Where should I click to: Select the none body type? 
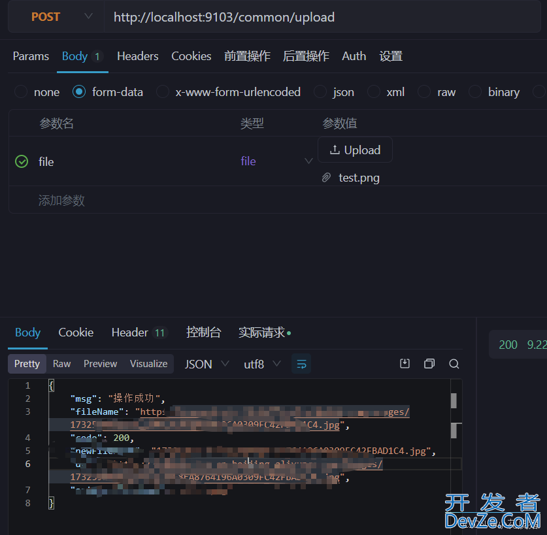(x=37, y=92)
